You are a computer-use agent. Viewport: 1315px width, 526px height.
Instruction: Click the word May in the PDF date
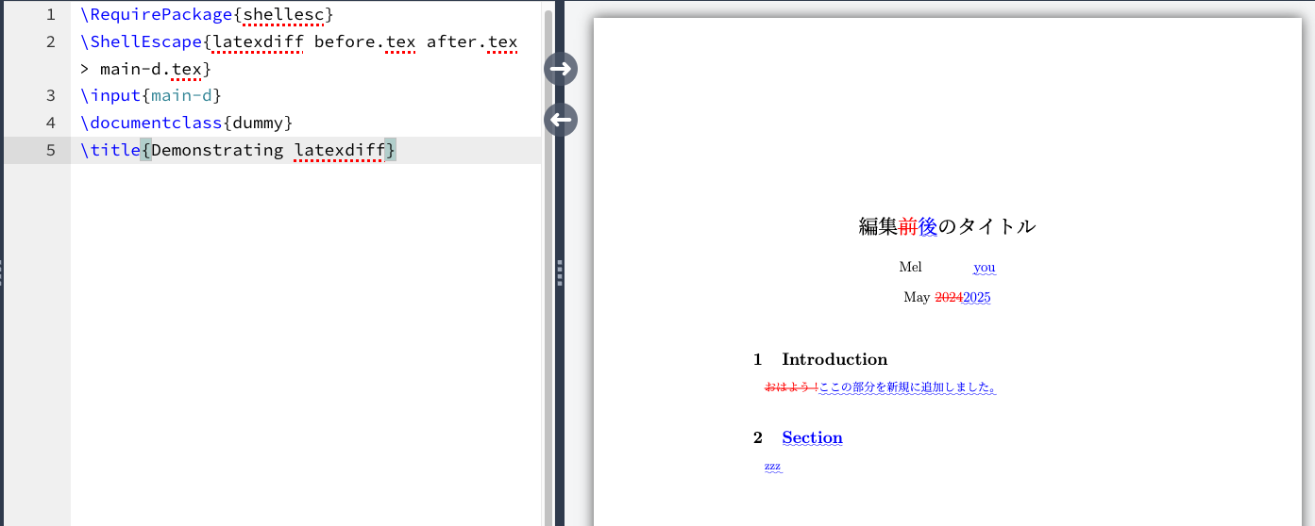click(x=917, y=298)
